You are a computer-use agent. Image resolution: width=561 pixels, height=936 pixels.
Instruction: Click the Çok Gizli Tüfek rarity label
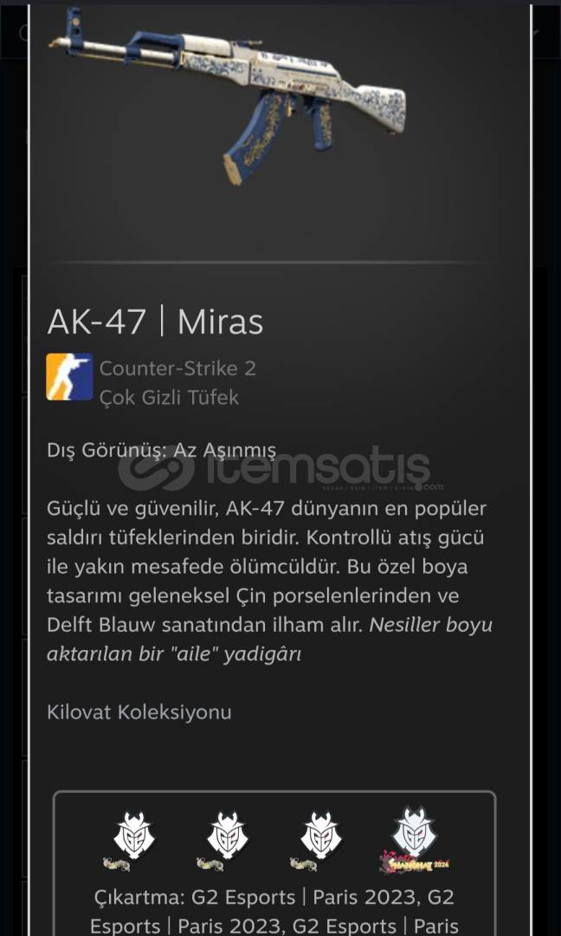[x=170, y=398]
